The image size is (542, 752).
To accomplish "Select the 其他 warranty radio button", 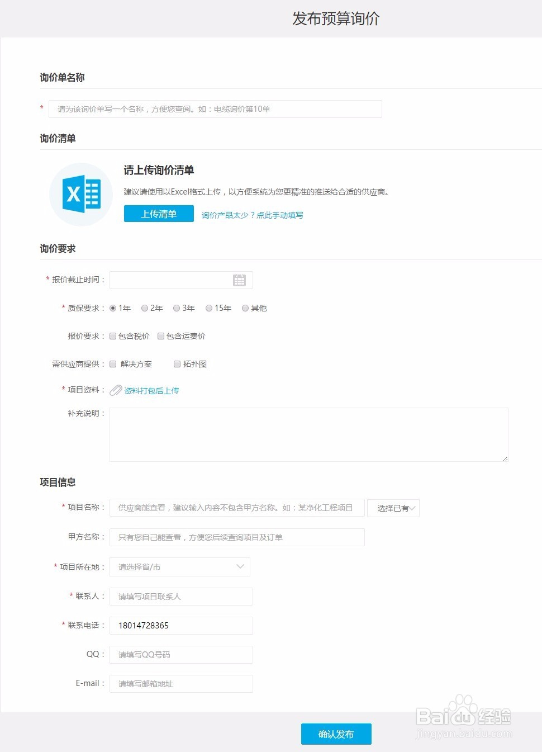I will point(245,308).
